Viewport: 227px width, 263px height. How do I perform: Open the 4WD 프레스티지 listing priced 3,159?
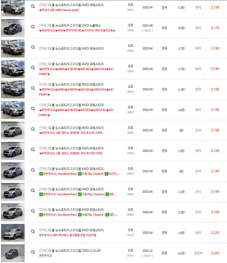click(x=71, y=5)
